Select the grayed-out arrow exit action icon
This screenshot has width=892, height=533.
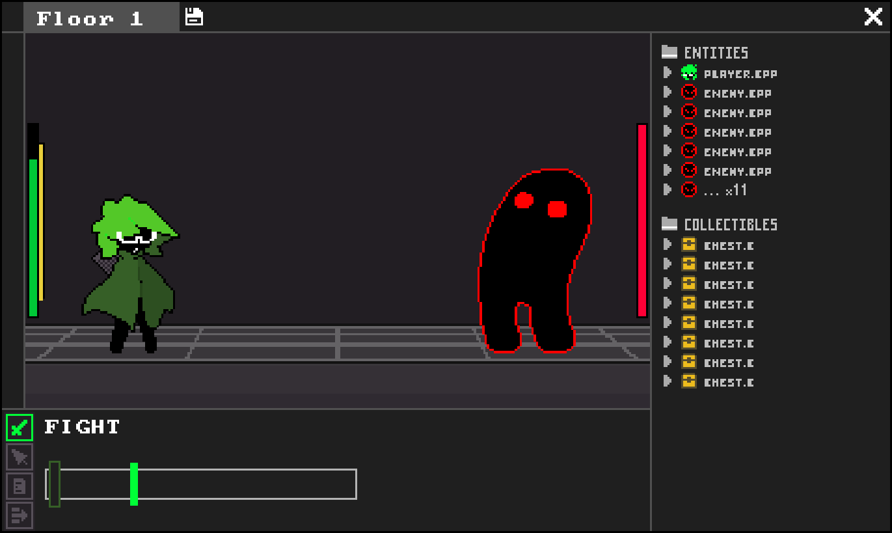pyautogui.click(x=20, y=515)
